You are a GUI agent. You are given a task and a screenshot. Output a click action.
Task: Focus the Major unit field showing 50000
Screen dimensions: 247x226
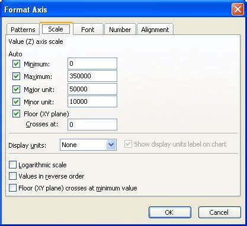[92, 89]
